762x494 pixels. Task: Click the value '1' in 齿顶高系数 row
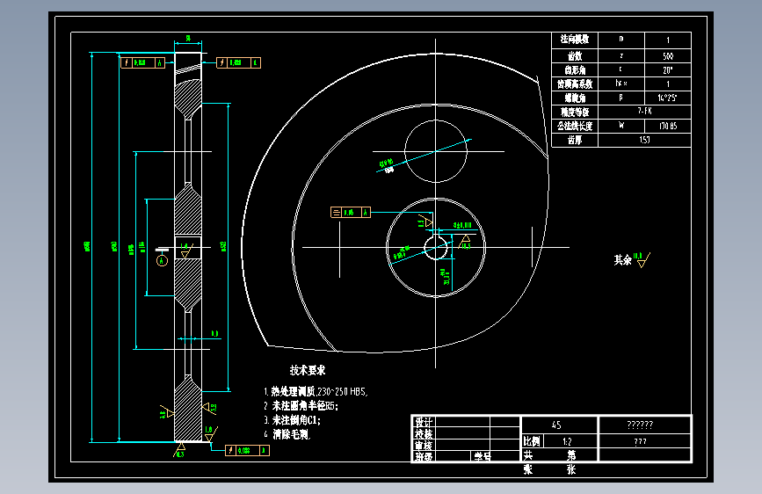coord(668,84)
